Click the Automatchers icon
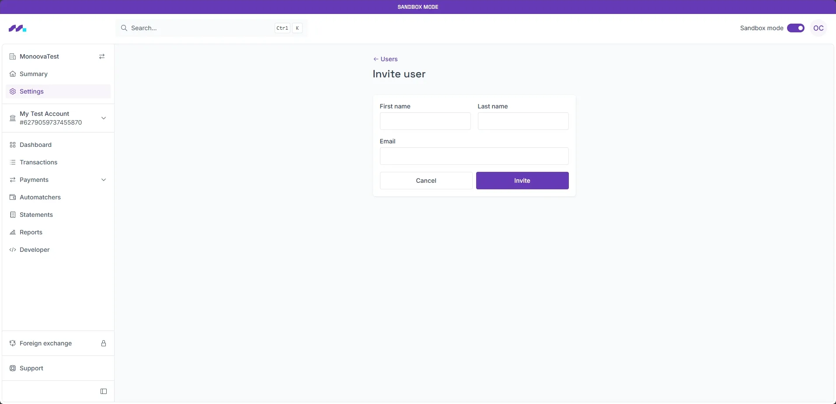 point(13,197)
